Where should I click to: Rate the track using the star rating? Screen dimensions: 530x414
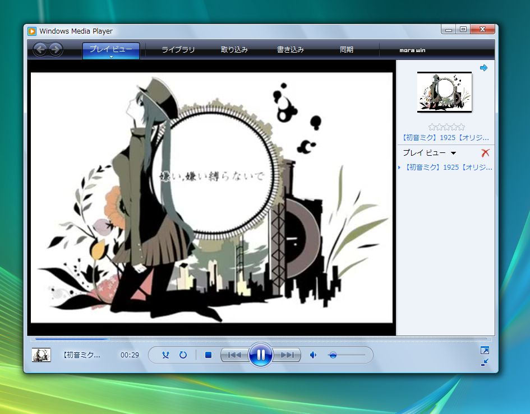(446, 127)
